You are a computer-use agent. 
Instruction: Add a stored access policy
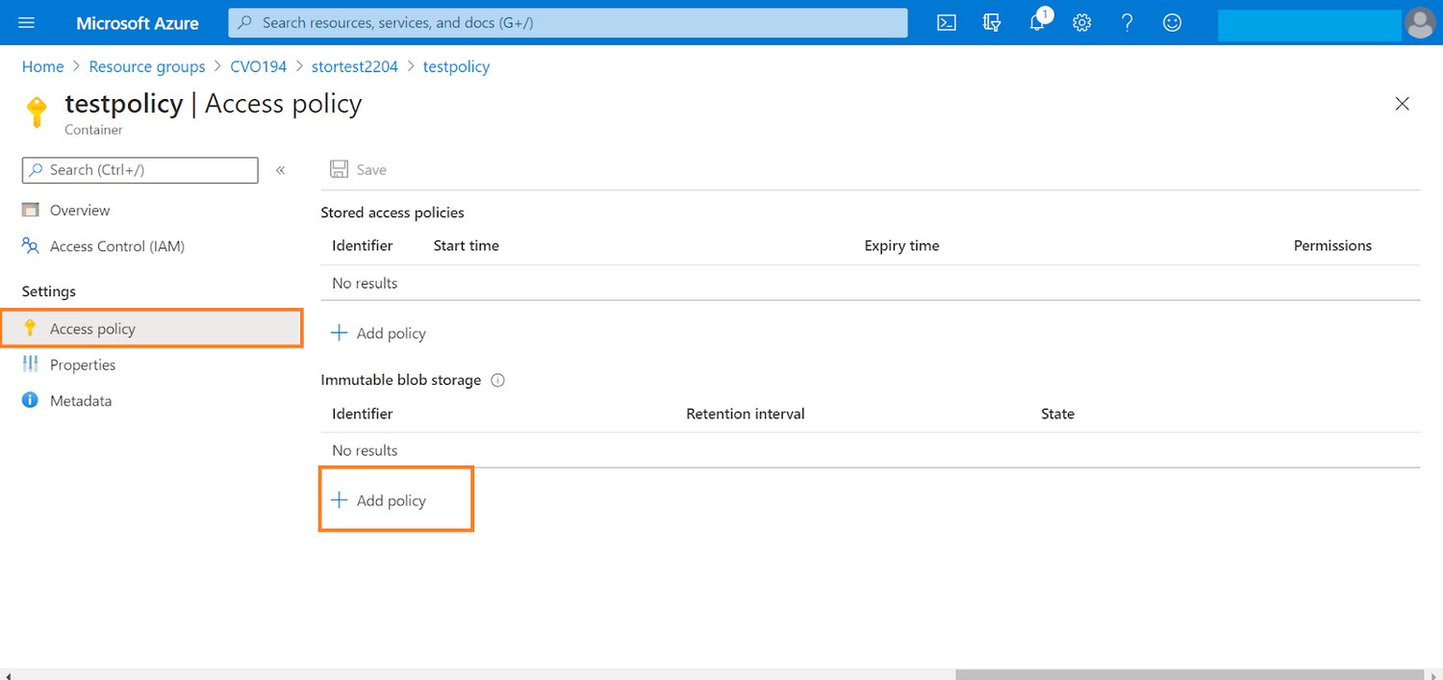click(378, 333)
